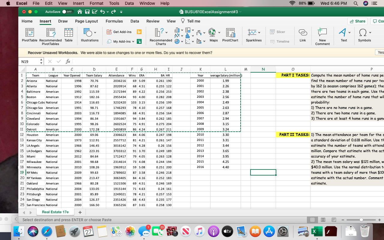Click the Save icon in the title bar
This screenshot has width=384, height=240.
(x=88, y=12)
